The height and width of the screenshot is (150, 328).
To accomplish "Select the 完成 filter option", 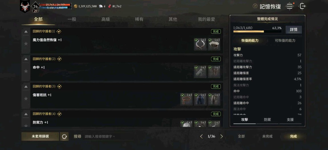I will coord(293,136).
